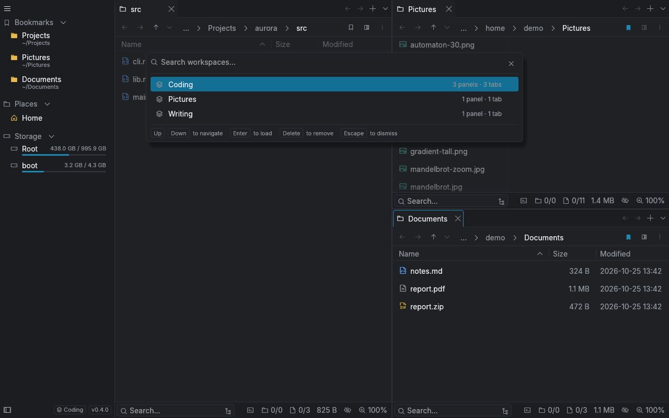
Task: Toggle hidden files in Documents panel status bar
Action: coord(625,411)
